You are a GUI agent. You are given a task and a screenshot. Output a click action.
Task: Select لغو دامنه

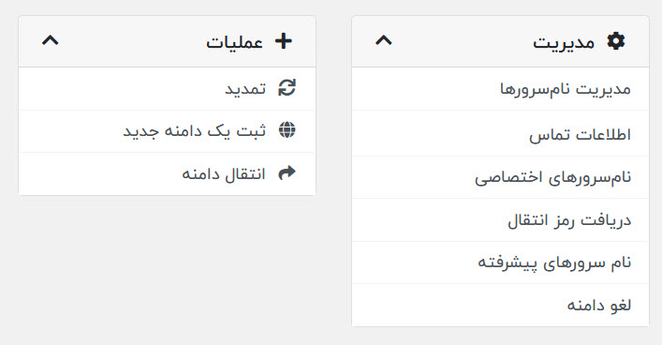click(x=599, y=305)
